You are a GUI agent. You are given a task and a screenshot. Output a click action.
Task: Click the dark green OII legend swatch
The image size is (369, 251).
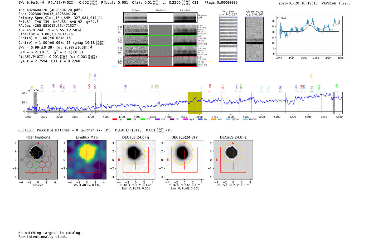[x=129, y=119]
